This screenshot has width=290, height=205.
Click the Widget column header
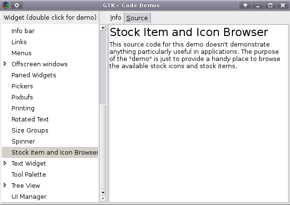coord(49,18)
